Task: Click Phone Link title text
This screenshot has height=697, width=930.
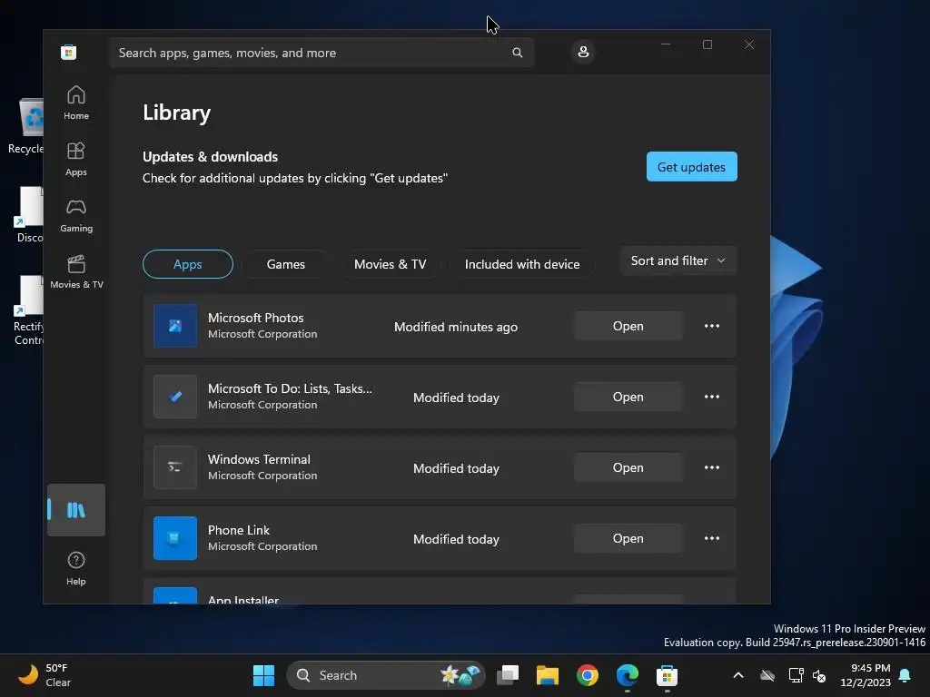Action: (x=239, y=530)
